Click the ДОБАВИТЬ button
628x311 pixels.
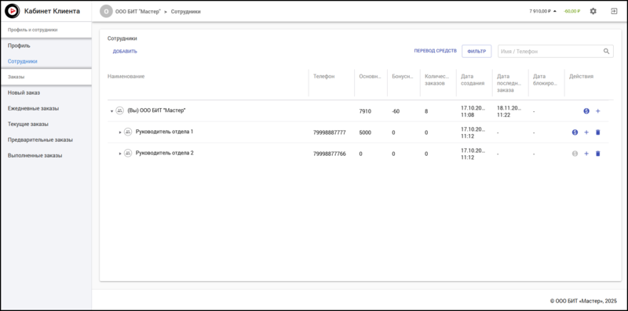point(125,52)
